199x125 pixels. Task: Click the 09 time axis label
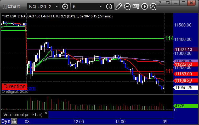pos(165,122)
